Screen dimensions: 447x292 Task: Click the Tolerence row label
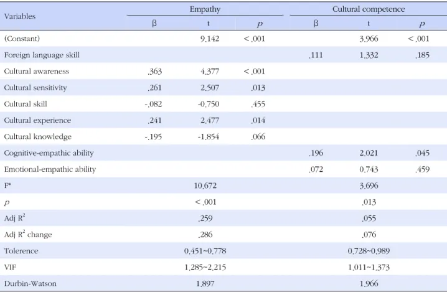pyautogui.click(x=21, y=251)
